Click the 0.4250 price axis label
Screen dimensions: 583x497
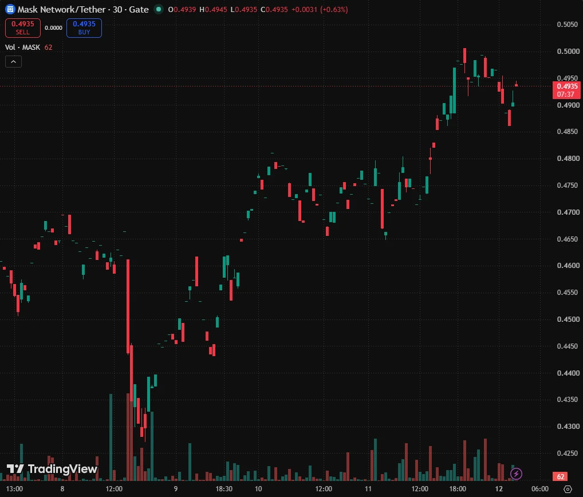[x=568, y=453]
